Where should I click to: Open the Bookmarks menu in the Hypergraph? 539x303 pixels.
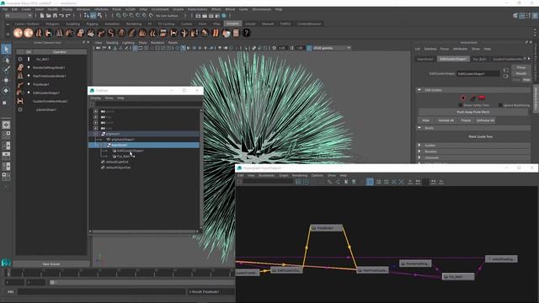(266, 176)
